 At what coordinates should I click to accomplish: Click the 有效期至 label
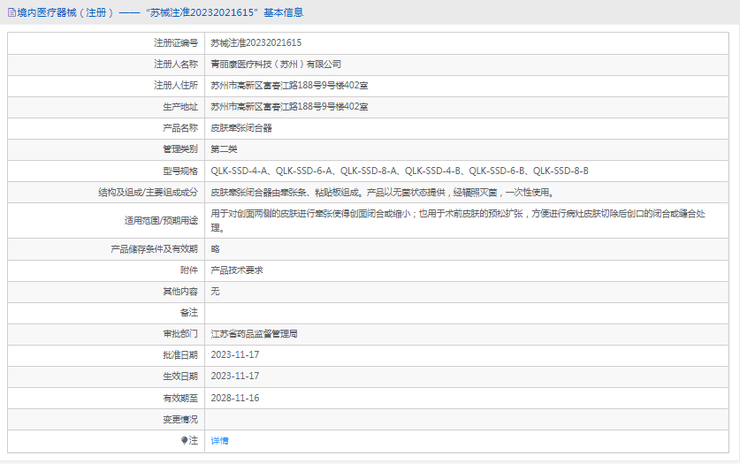click(180, 398)
